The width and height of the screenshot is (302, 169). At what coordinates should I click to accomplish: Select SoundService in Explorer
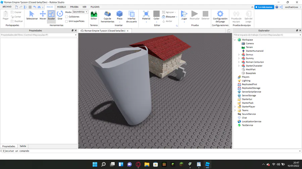coord(249,114)
